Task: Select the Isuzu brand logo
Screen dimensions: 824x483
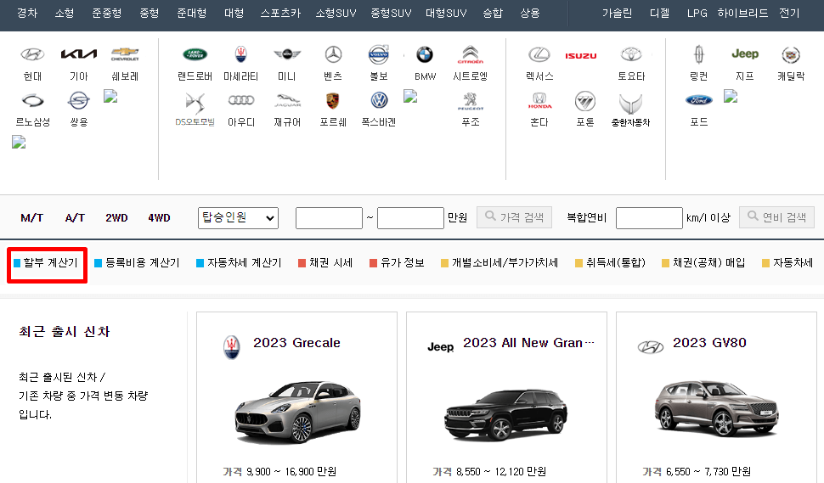Action: 581,56
